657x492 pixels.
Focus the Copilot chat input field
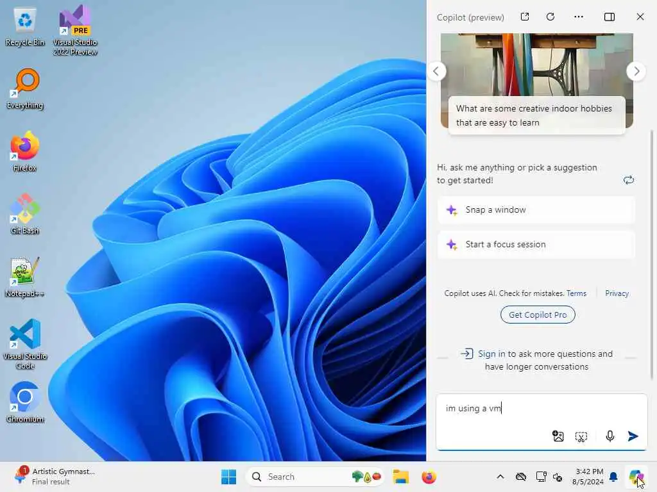click(x=542, y=408)
